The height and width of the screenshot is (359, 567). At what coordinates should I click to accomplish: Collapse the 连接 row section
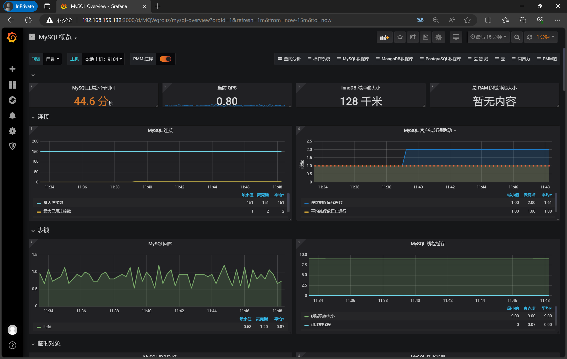(43, 117)
